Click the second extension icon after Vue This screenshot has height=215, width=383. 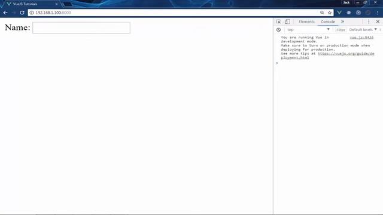tap(349, 13)
